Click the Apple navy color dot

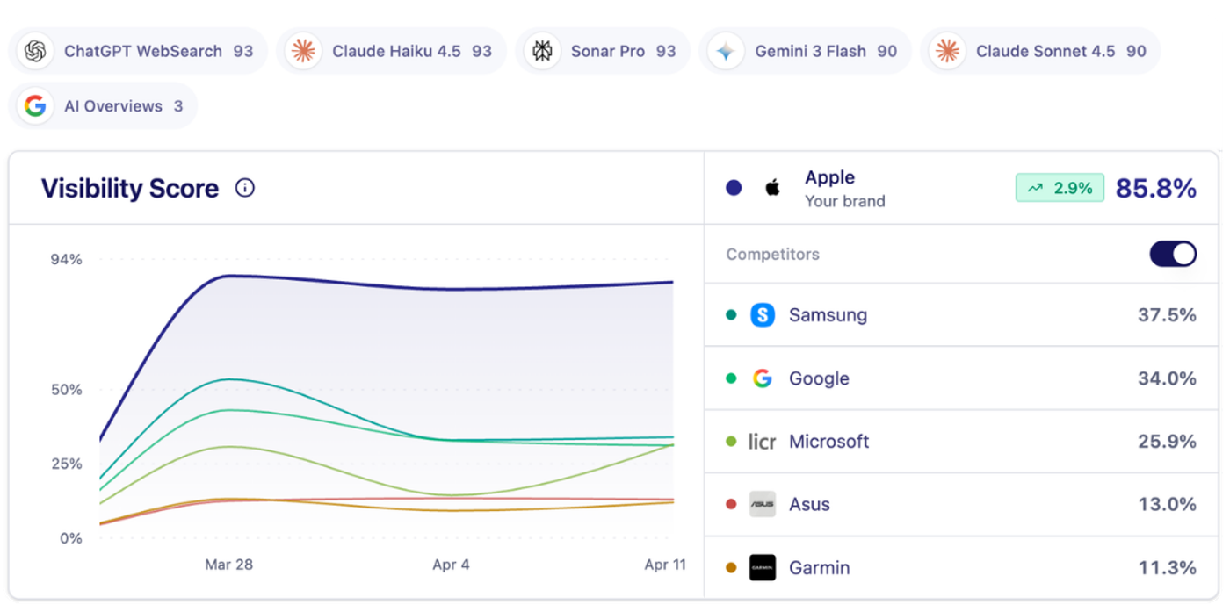[x=734, y=187]
